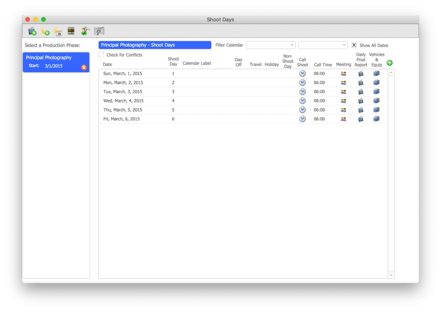
Task: Click Call Time 06:00 for March 2
Action: (x=319, y=83)
